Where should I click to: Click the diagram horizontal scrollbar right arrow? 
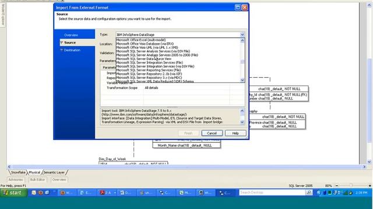pyautogui.click(x=364, y=167)
